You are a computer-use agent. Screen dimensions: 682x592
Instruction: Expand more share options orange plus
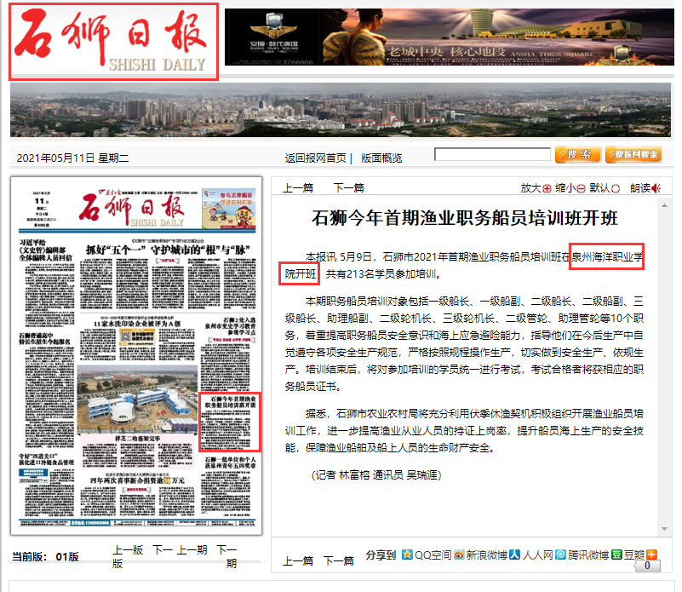click(651, 555)
